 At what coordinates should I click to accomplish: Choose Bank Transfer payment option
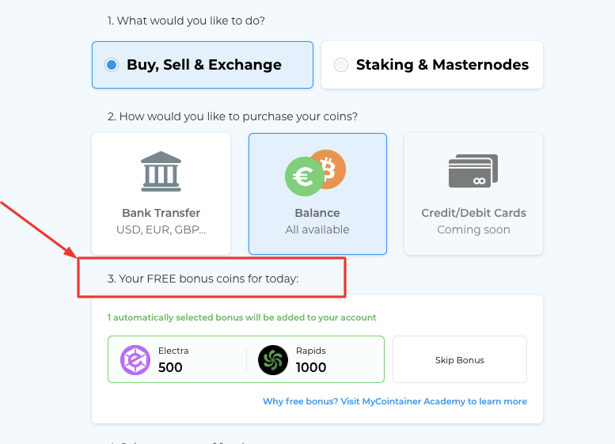coord(161,194)
